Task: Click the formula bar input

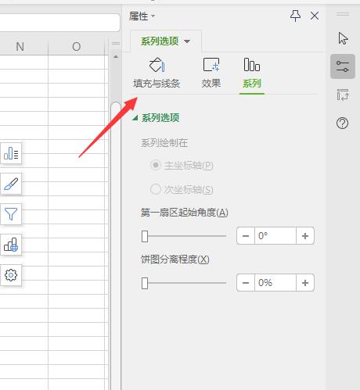Action: pos(59,23)
